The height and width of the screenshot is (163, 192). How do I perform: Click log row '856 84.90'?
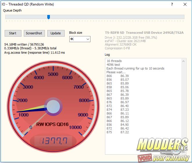(x=117, y=125)
